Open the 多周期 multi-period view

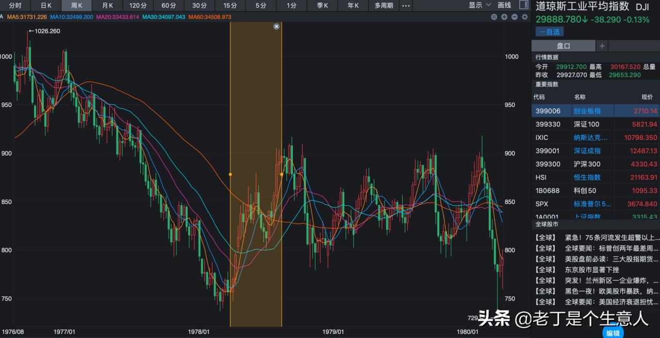coord(384,6)
